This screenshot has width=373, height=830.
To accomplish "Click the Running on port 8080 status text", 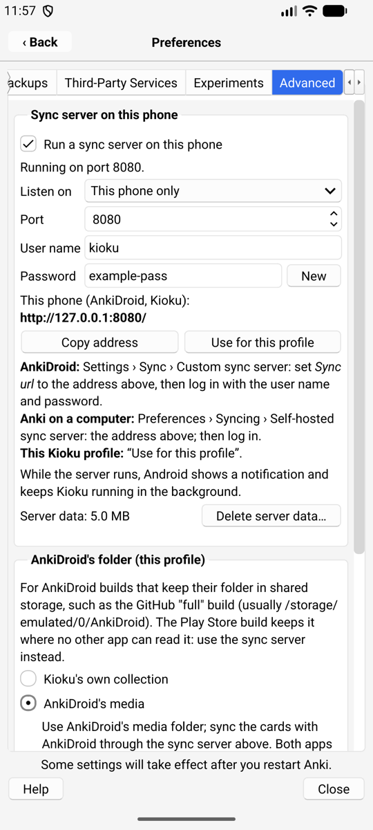I will 82,167.
